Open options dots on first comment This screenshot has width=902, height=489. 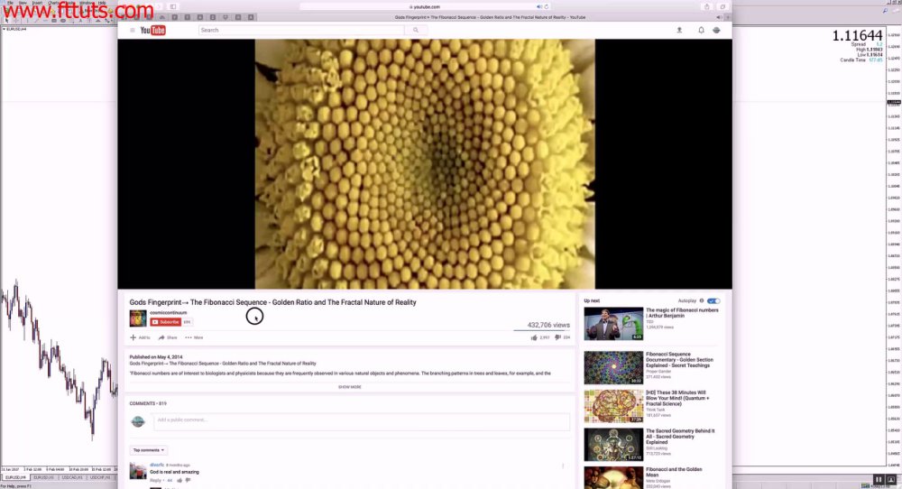tap(563, 466)
